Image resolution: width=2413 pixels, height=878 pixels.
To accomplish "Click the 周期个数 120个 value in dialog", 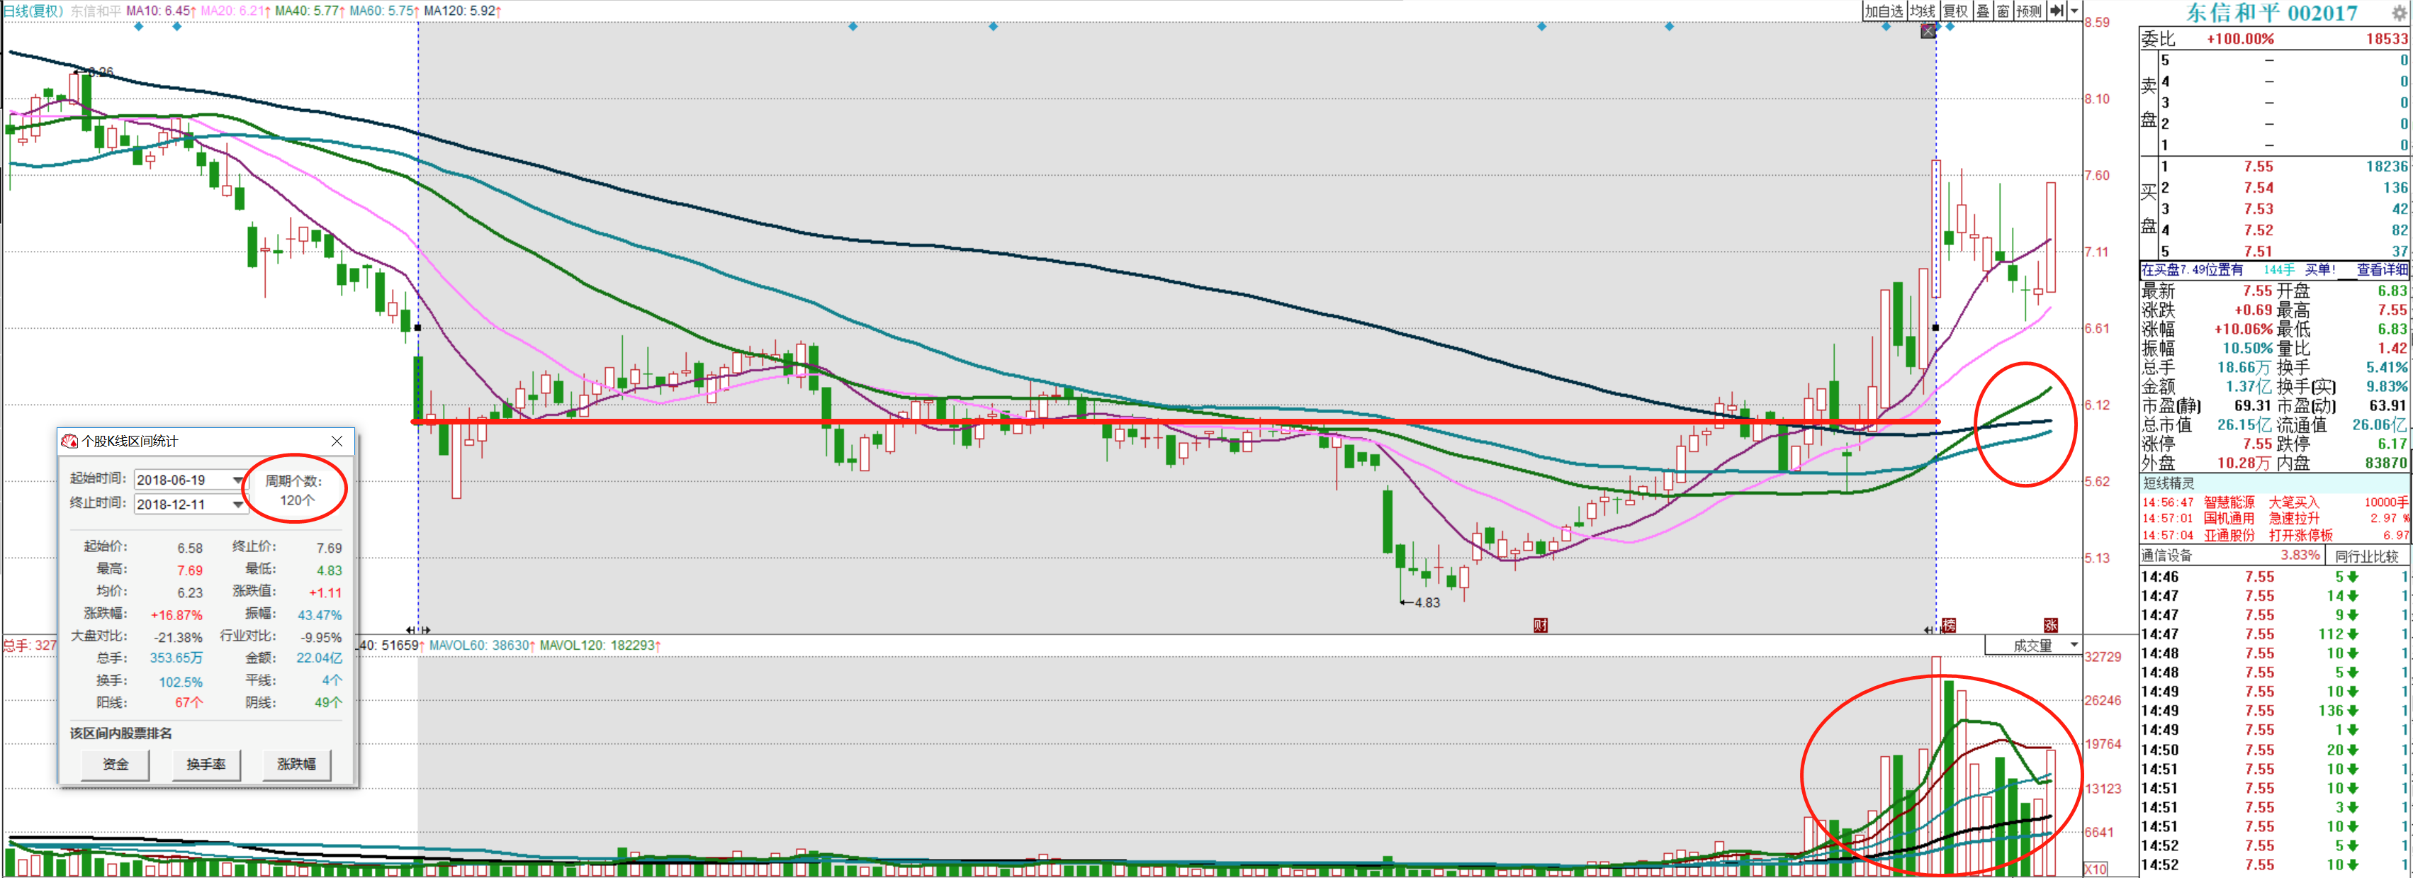I will tap(297, 500).
